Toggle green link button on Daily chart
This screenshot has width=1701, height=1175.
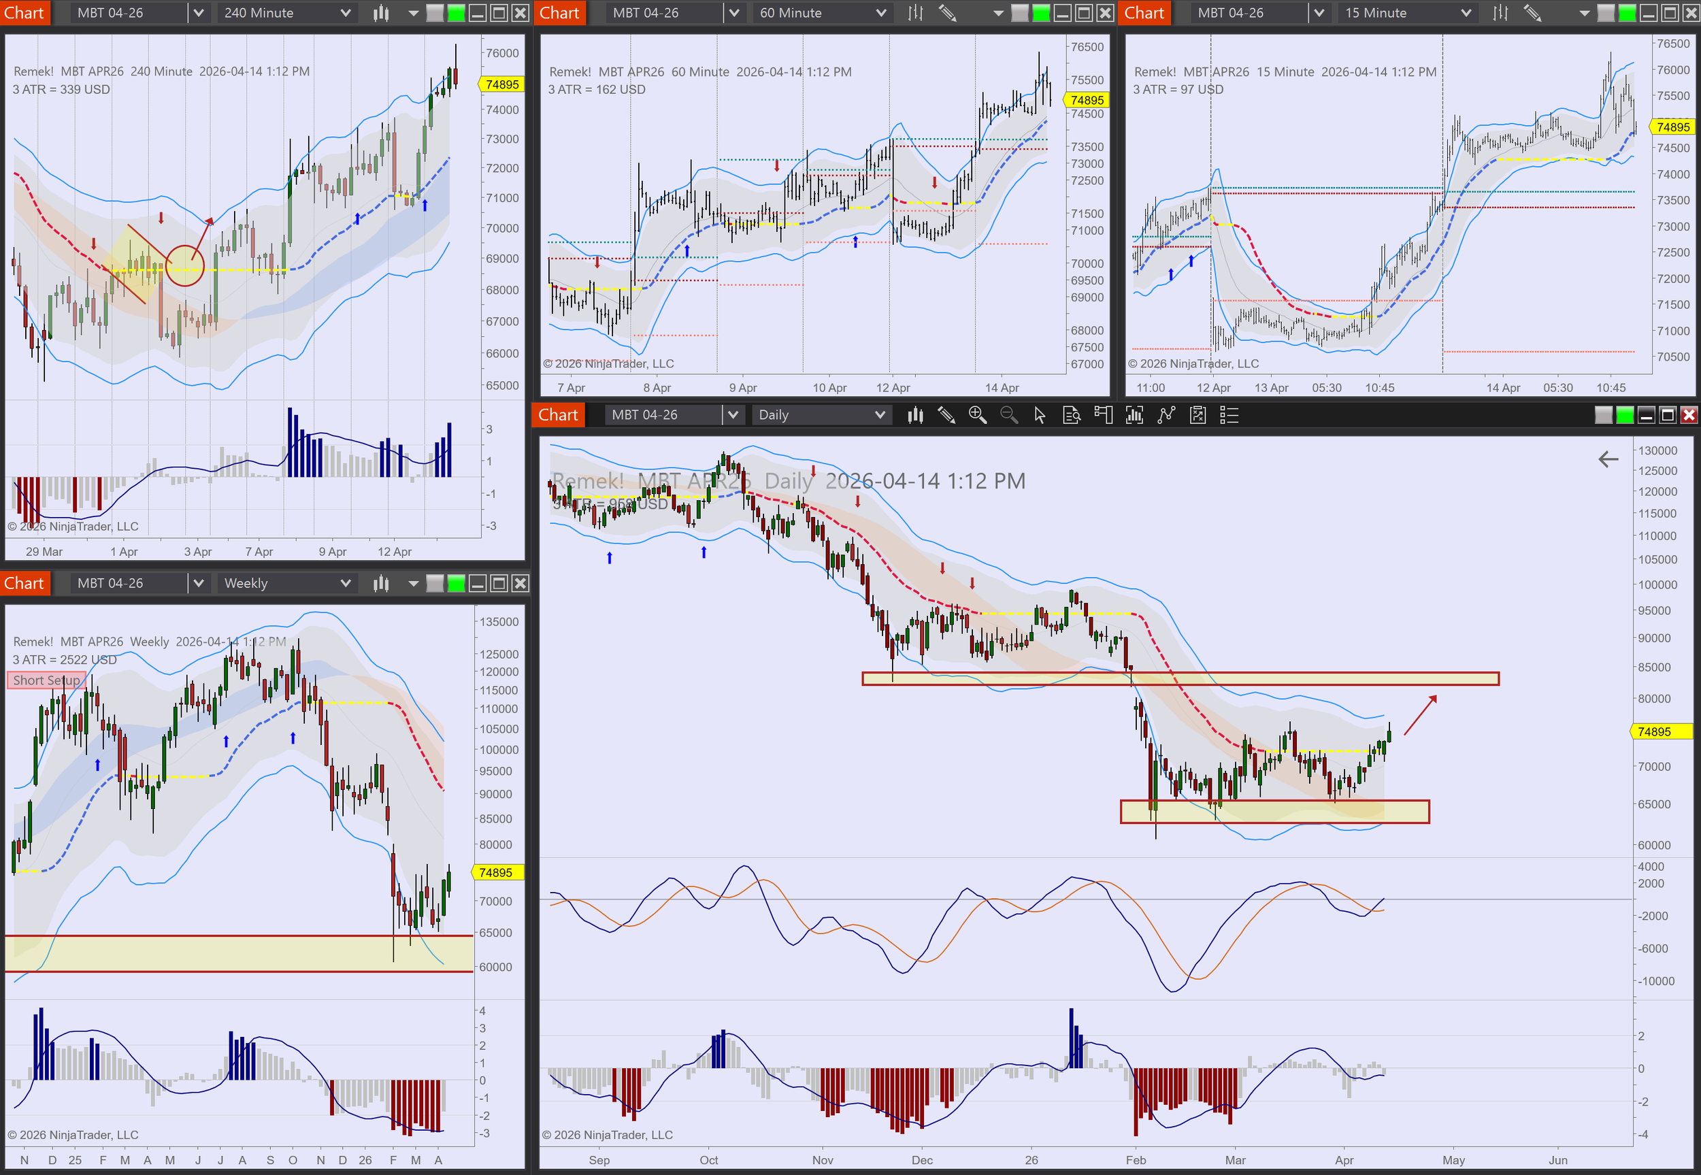pos(1624,415)
